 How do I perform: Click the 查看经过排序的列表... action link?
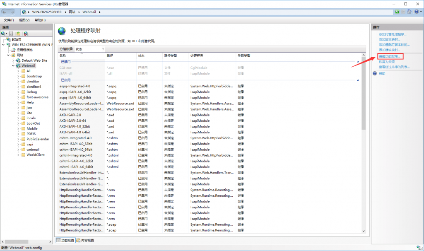394,67
